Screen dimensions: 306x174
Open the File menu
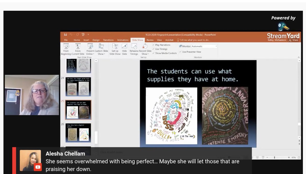[x=66, y=40]
